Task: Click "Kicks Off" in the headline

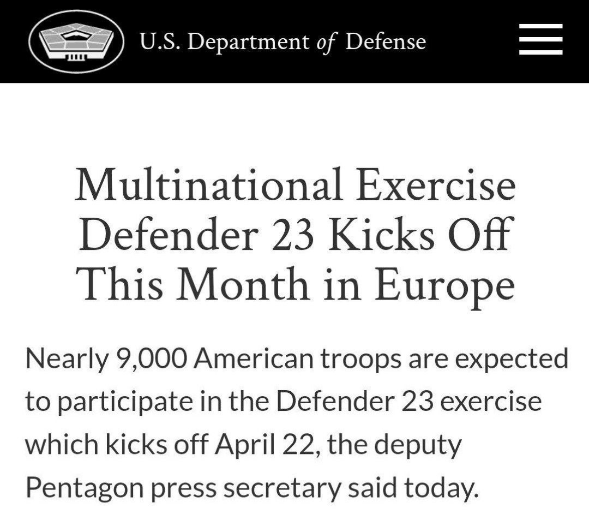Action: tap(420, 235)
